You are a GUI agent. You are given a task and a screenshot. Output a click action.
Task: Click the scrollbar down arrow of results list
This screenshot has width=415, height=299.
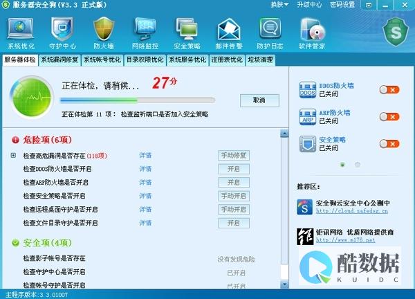(x=284, y=284)
